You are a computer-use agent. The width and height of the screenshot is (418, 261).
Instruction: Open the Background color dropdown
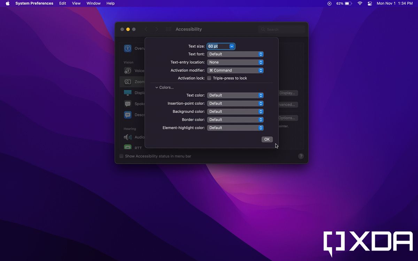pos(235,112)
